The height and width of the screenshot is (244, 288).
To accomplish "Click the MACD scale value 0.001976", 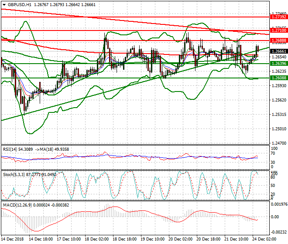I will [279, 204].
